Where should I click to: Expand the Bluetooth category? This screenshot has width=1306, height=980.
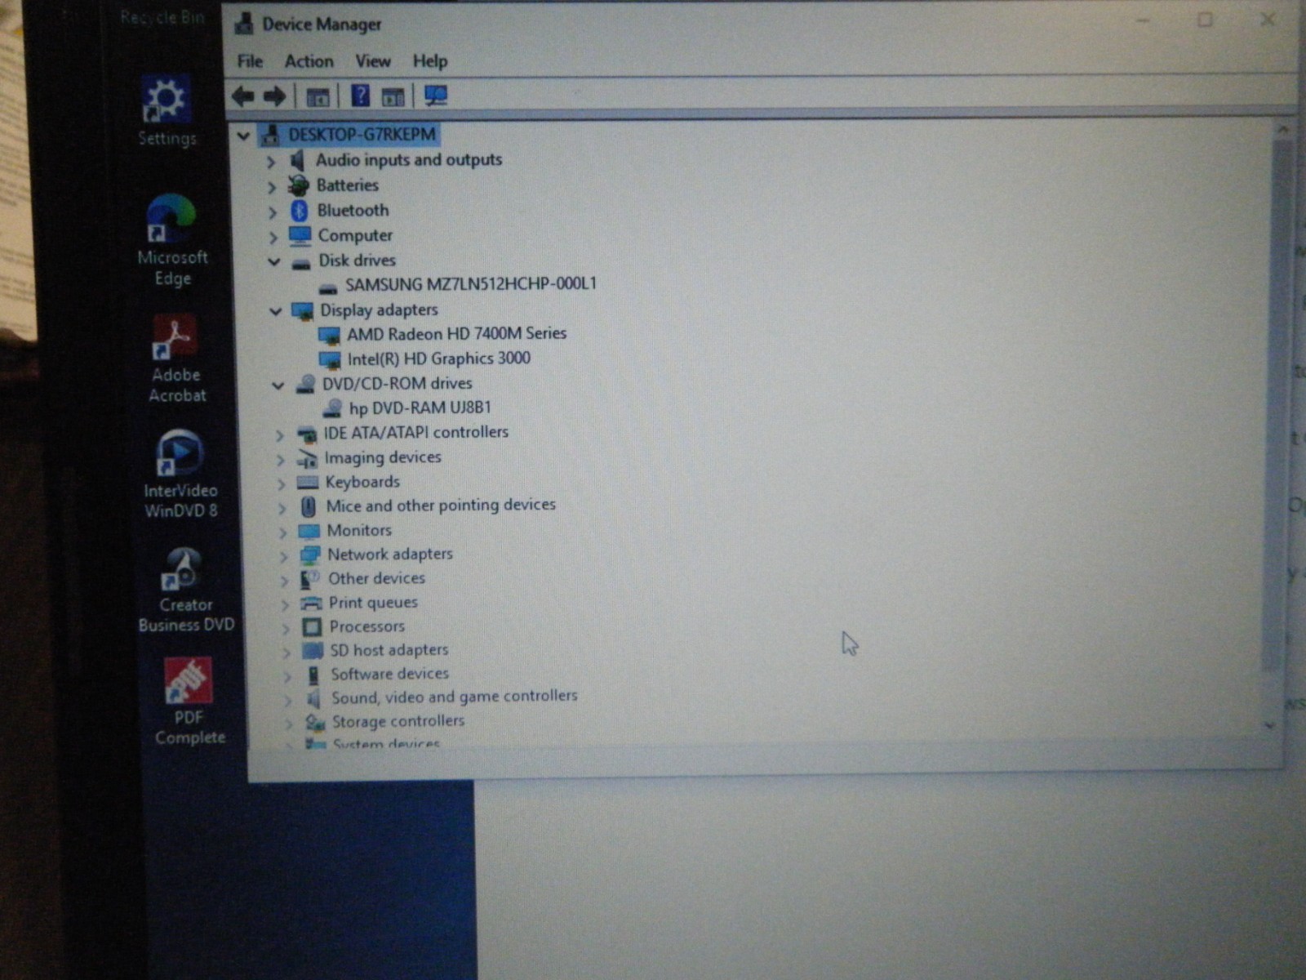pyautogui.click(x=273, y=212)
